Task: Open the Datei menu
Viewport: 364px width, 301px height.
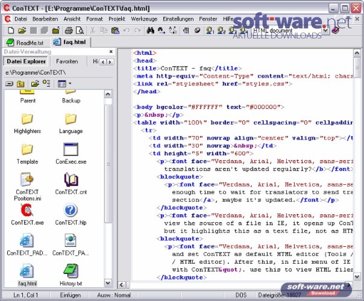Action: pos(20,19)
